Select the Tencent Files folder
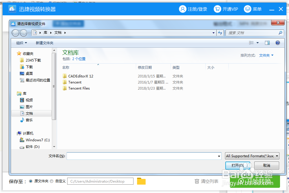The height and width of the screenshot is (193, 289). pos(76,88)
